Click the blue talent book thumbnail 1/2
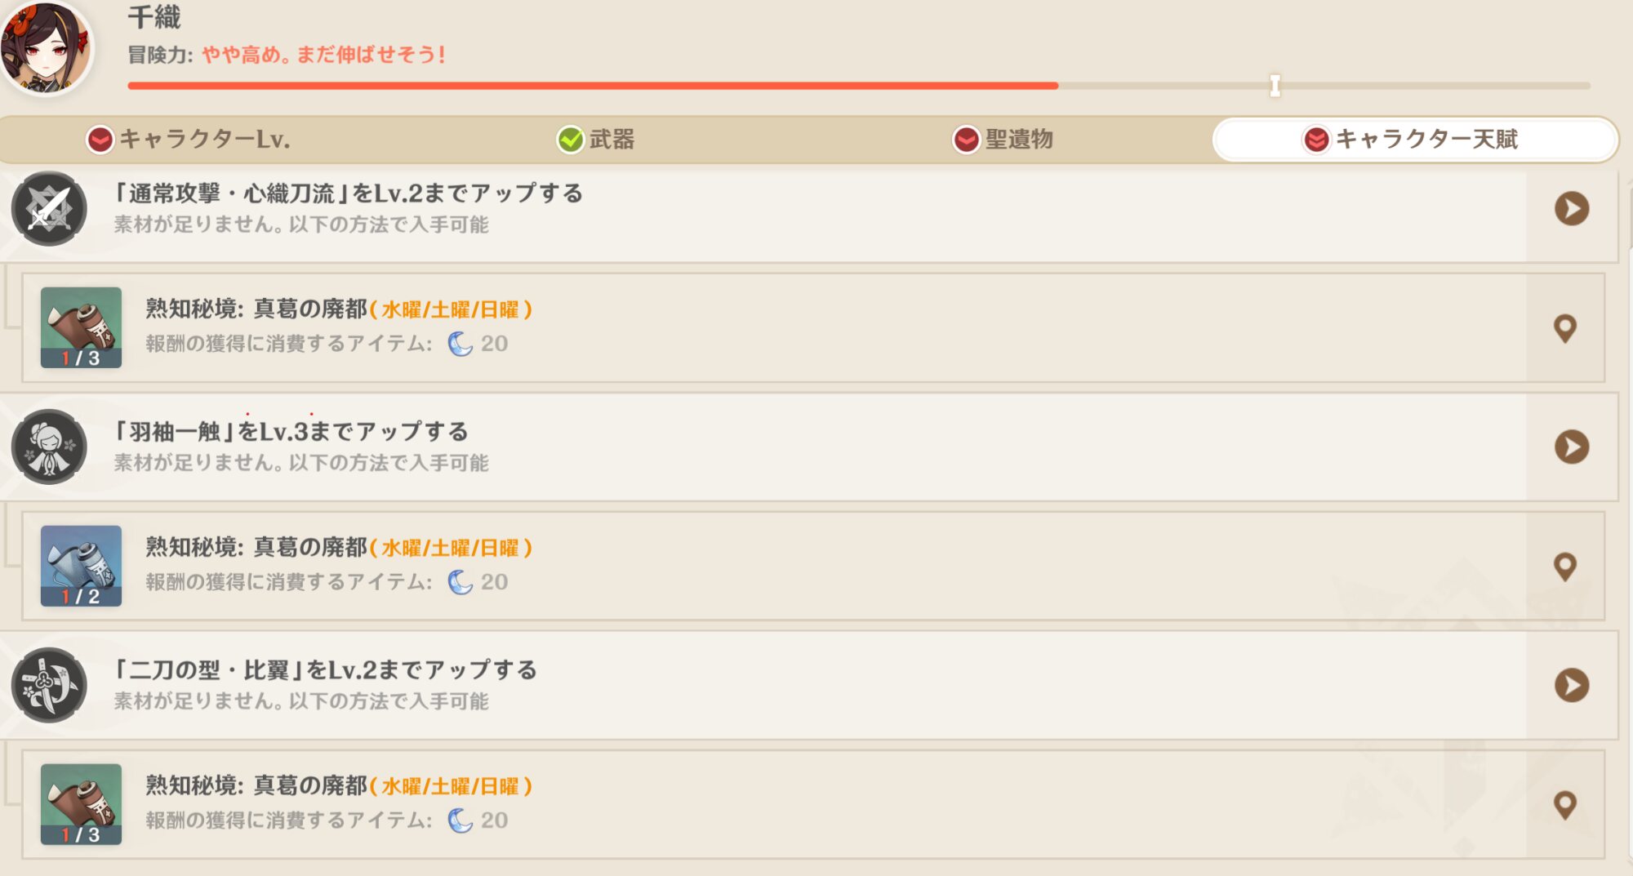Viewport: 1633px width, 876px height. (81, 566)
